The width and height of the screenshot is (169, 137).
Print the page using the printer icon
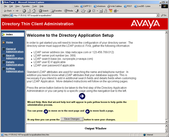tap(89, 11)
